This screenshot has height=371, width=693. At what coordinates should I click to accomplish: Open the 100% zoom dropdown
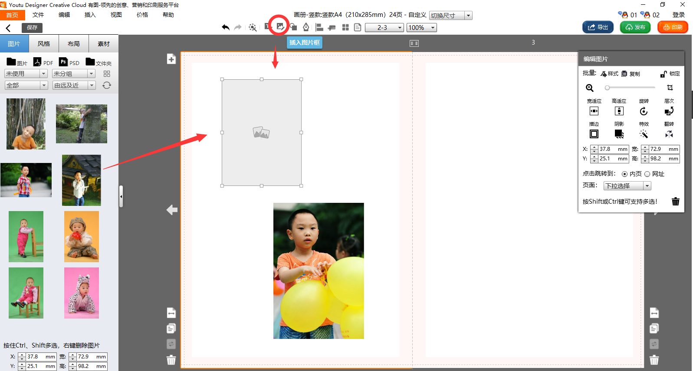coord(421,28)
